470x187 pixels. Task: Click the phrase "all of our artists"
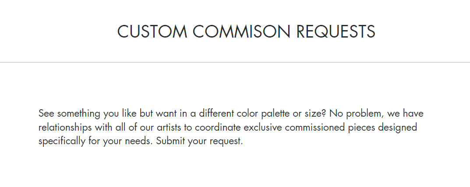click(148, 128)
